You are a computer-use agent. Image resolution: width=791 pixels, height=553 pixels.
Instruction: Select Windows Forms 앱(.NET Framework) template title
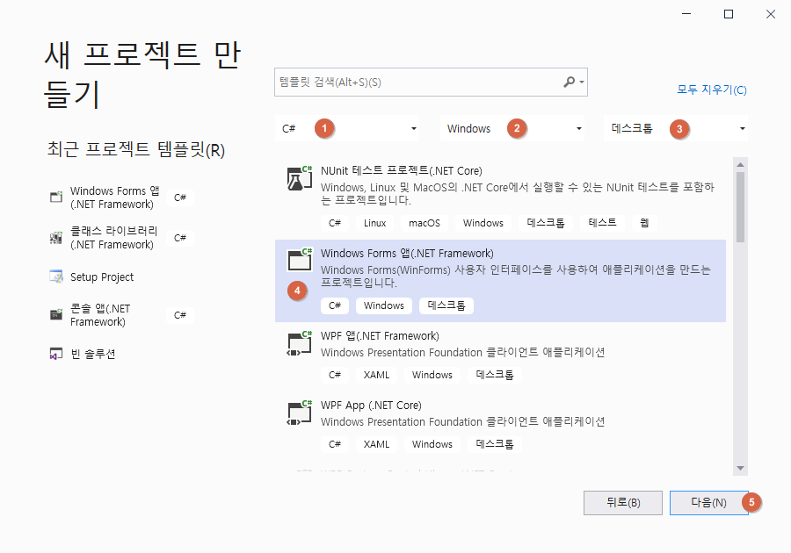[x=407, y=254]
